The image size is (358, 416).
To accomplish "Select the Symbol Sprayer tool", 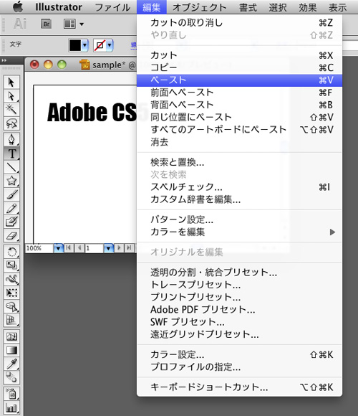I will click(11, 394).
